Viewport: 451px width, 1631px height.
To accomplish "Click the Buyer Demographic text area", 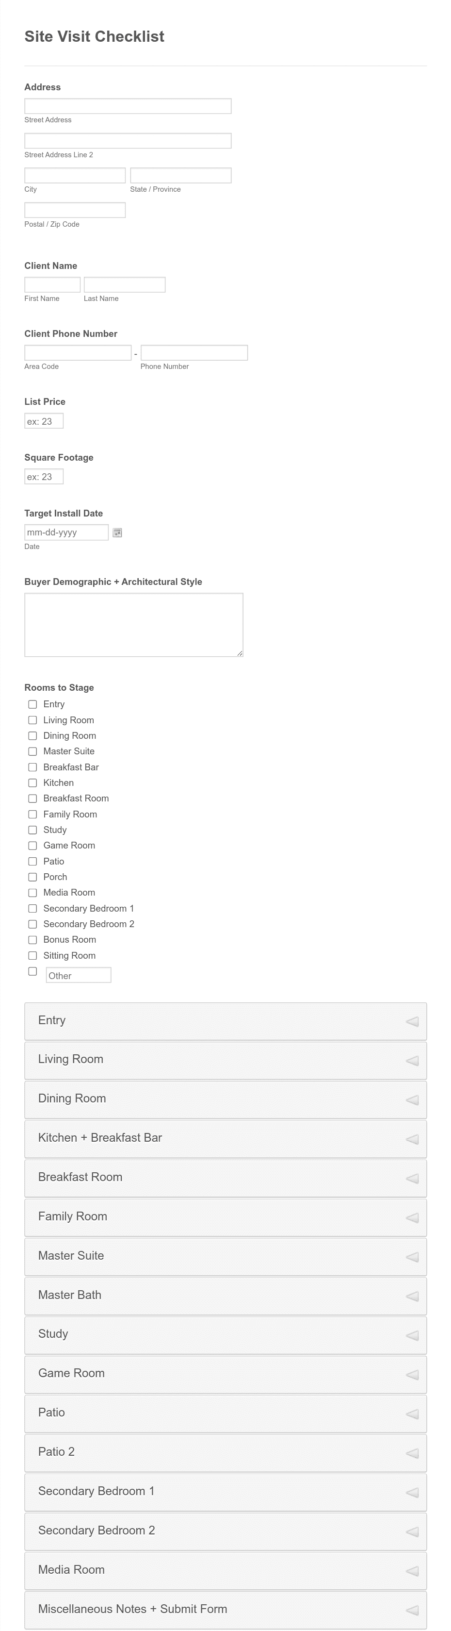I will pos(133,624).
